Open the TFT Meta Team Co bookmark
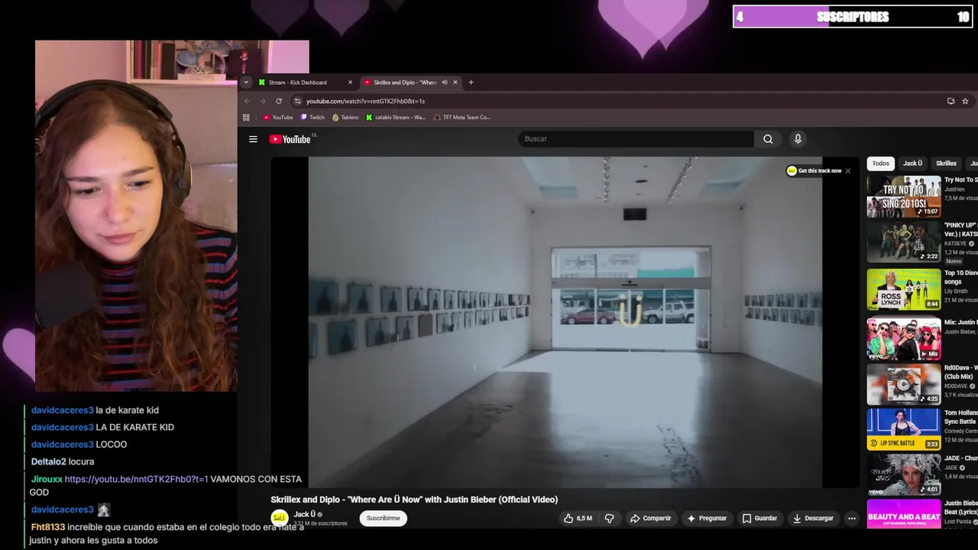 tap(462, 118)
